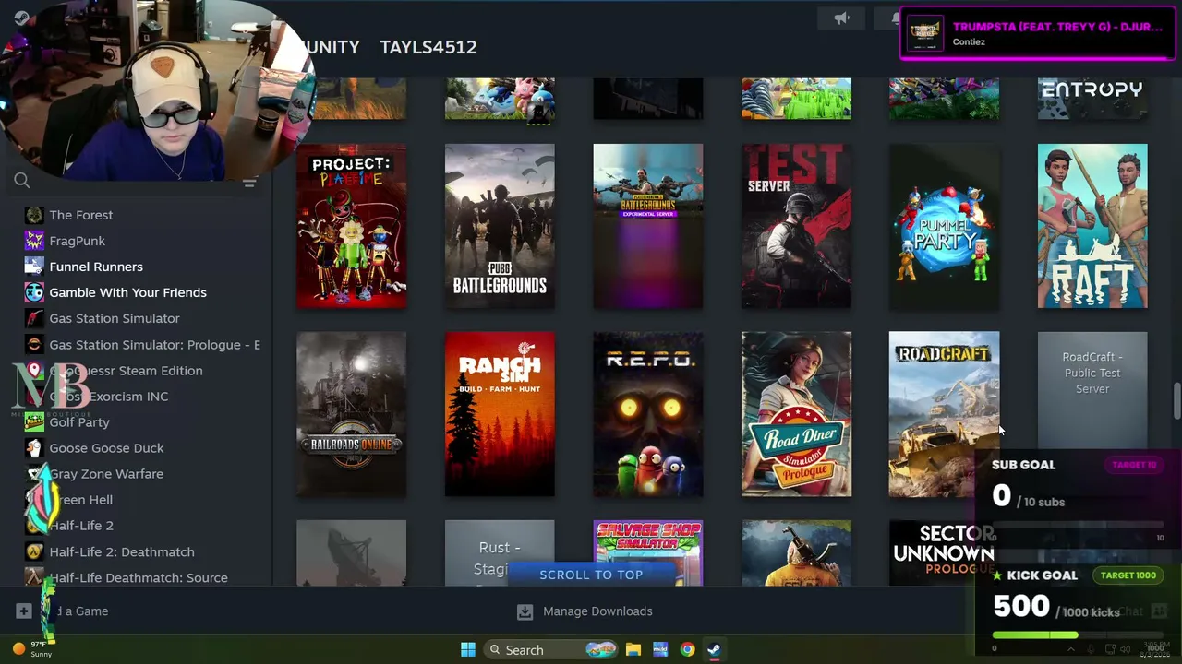This screenshot has width=1182, height=664.
Task: Open Microsoft Store from the taskbar
Action: 660,649
